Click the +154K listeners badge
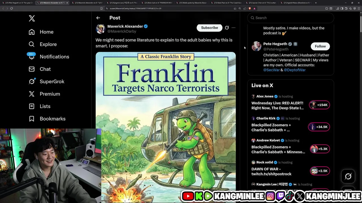Screen dimensions: 362x203 click(319, 105)
